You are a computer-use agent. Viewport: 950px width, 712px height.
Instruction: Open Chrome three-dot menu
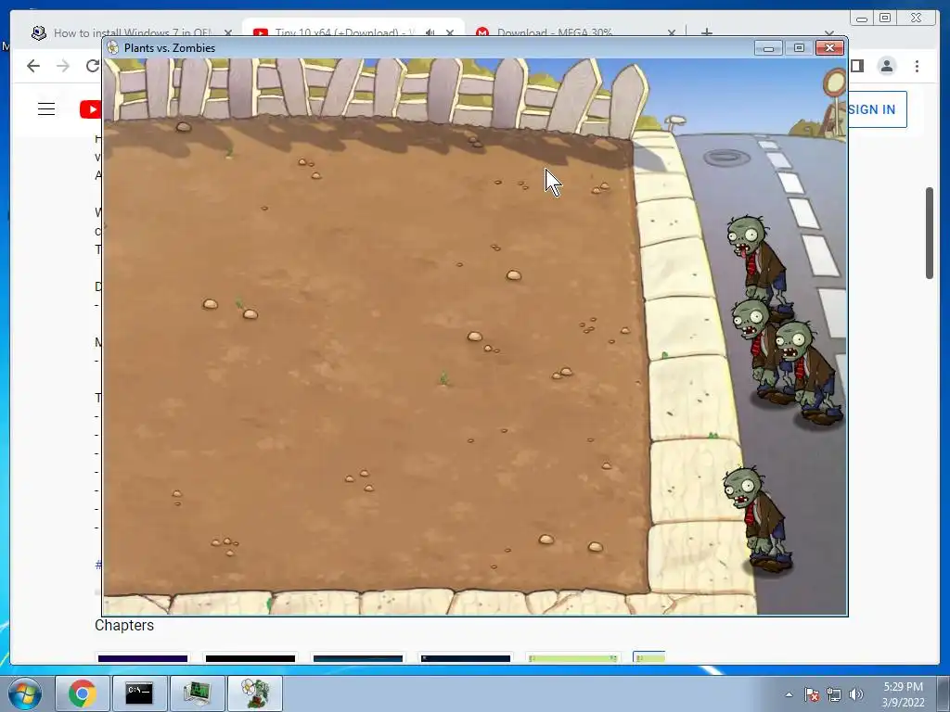917,66
